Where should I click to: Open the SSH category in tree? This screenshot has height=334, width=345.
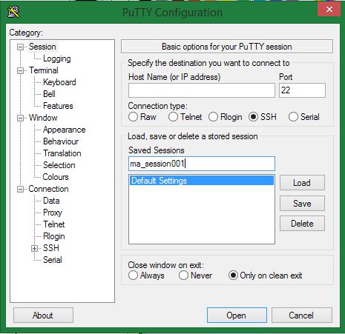[x=51, y=248]
